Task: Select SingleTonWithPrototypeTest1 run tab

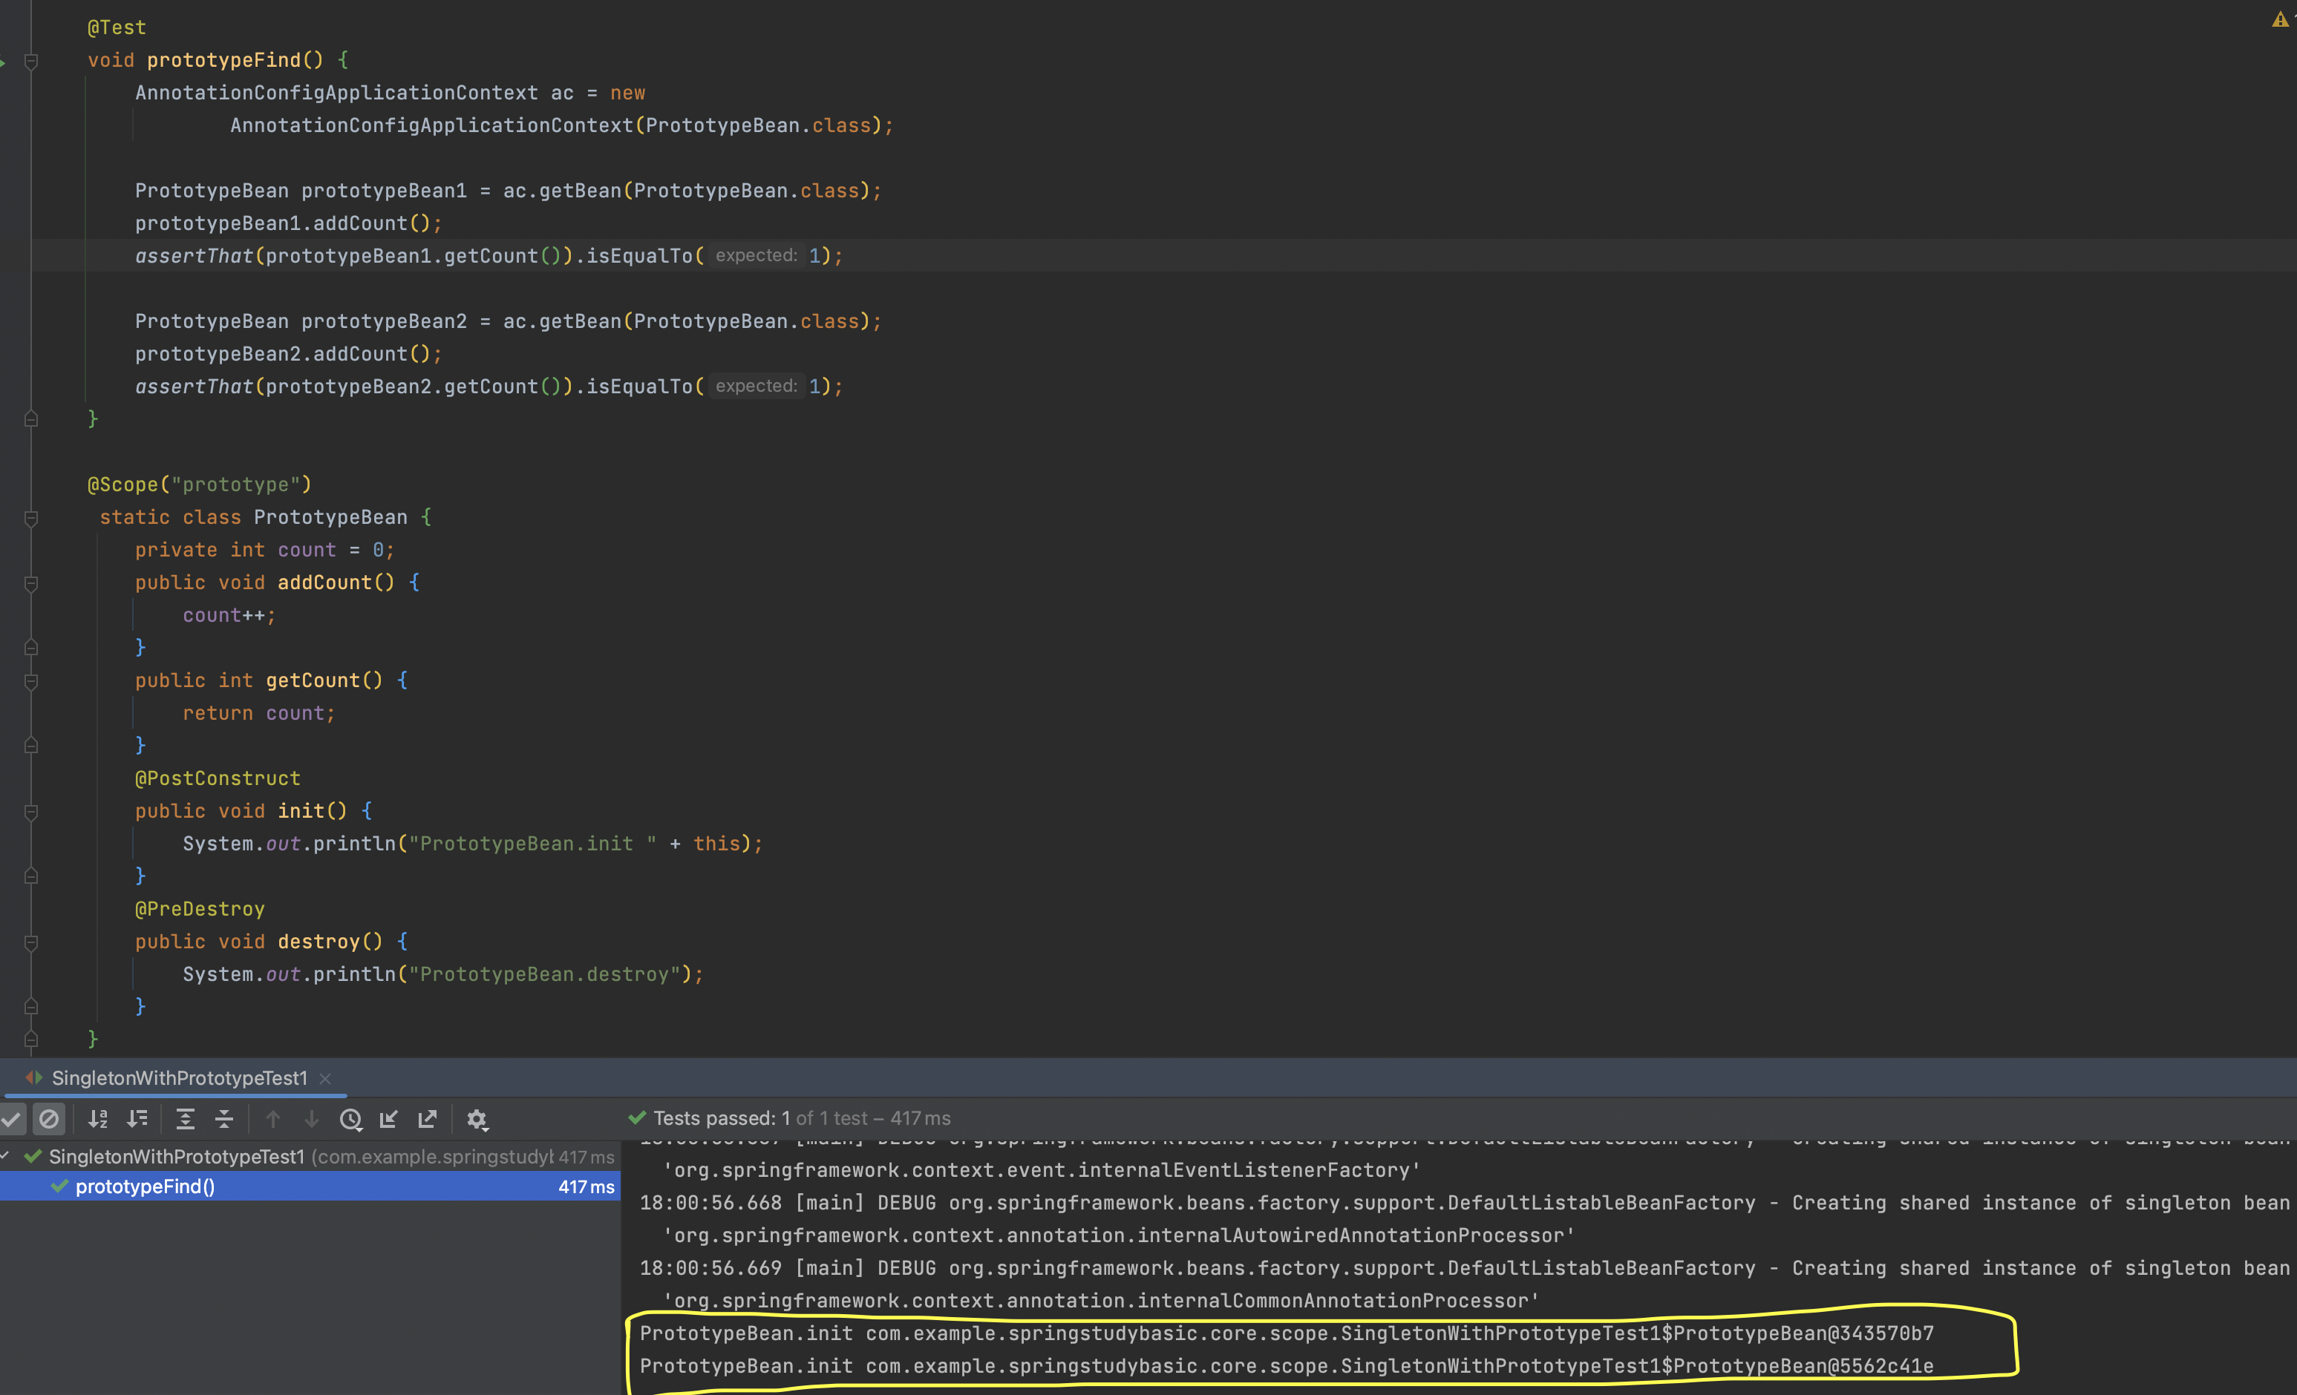Action: pos(179,1078)
